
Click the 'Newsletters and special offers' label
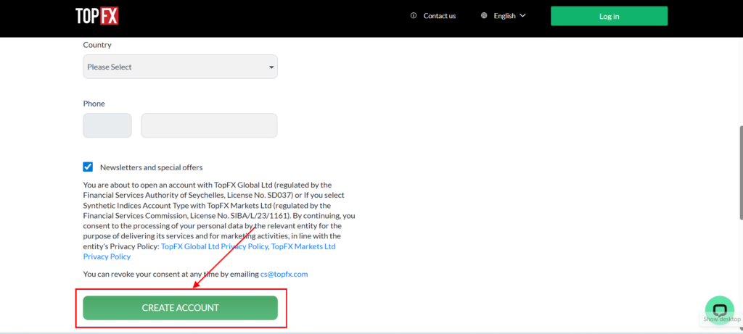151,167
